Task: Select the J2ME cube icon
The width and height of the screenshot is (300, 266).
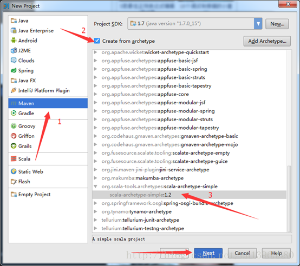Action: [x=14, y=50]
